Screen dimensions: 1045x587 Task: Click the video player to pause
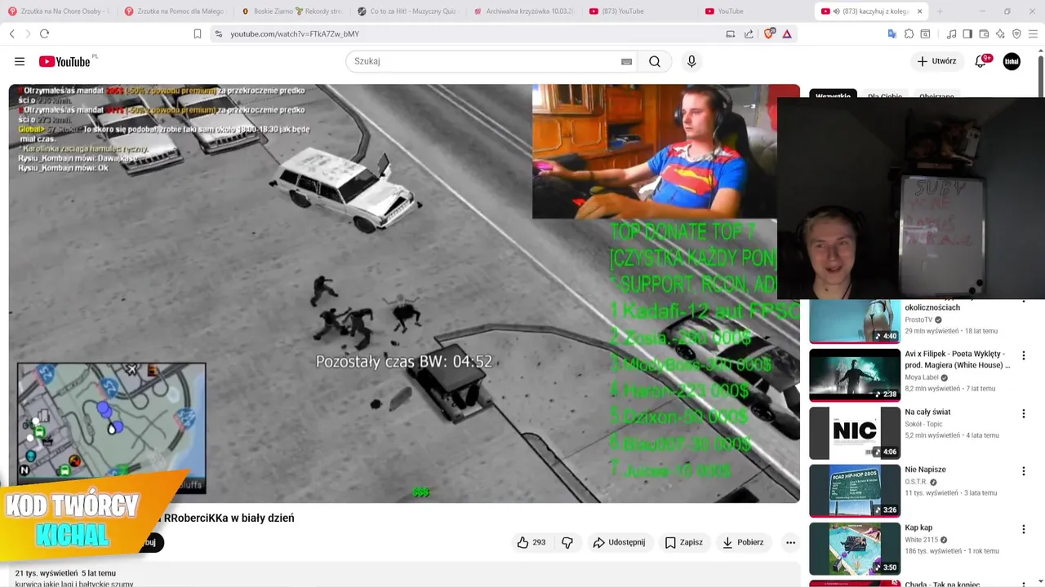pyautogui.click(x=404, y=293)
